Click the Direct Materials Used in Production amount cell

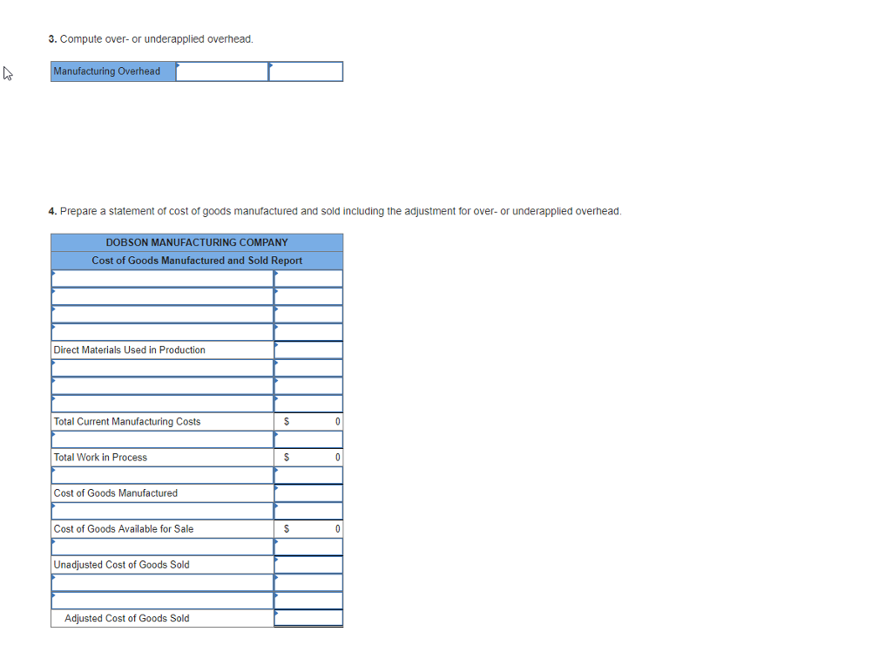click(308, 350)
